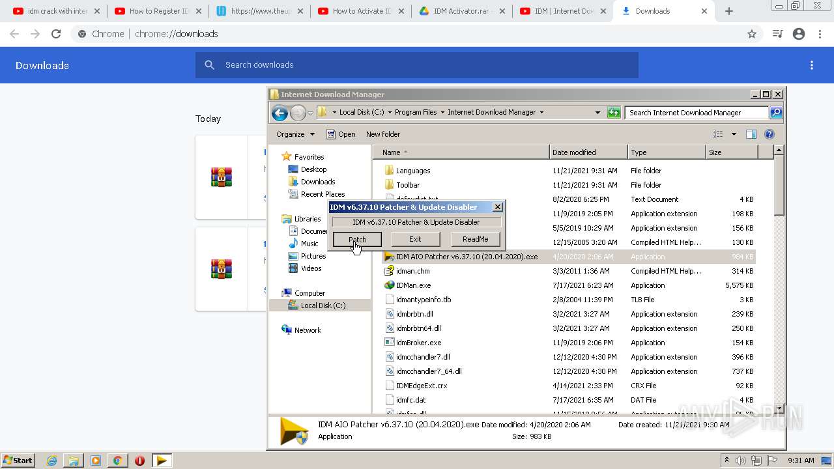The image size is (834, 469).
Task: Expand Internet Download Manager breadcrumb arrow
Action: point(541,112)
